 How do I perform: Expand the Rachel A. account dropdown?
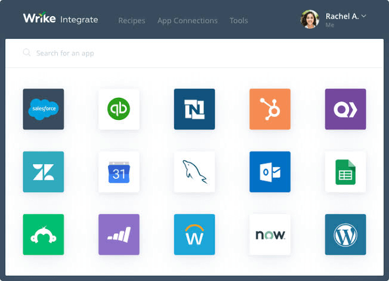click(364, 16)
